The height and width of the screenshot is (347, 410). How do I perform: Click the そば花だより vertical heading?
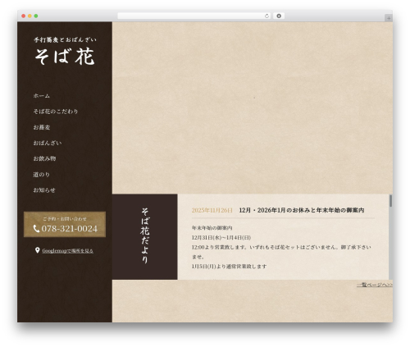click(x=145, y=235)
